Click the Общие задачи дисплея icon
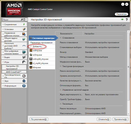Screen dimensions: 131x124 24,39
